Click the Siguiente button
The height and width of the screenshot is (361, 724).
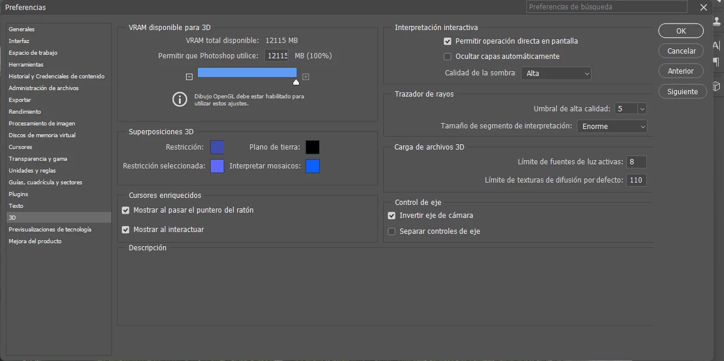682,92
